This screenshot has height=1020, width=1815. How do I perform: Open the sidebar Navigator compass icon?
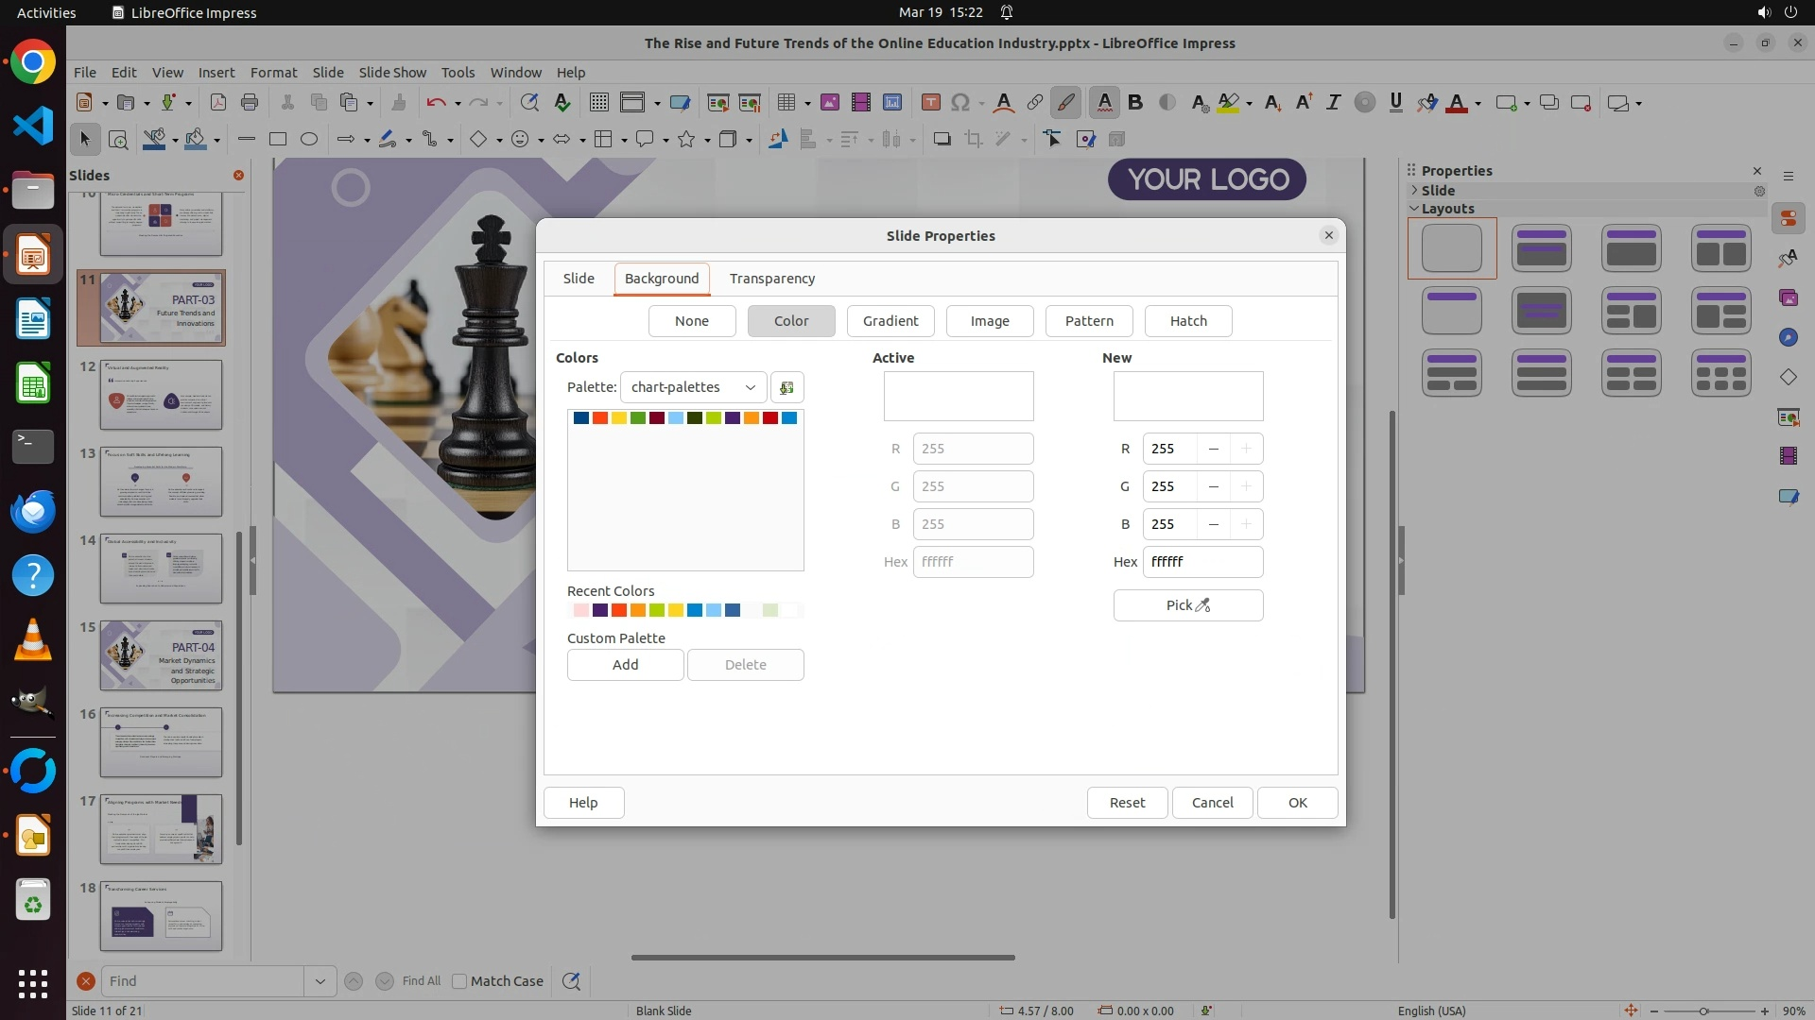pos(1788,338)
